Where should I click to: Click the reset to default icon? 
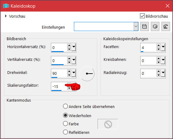pos(166,26)
